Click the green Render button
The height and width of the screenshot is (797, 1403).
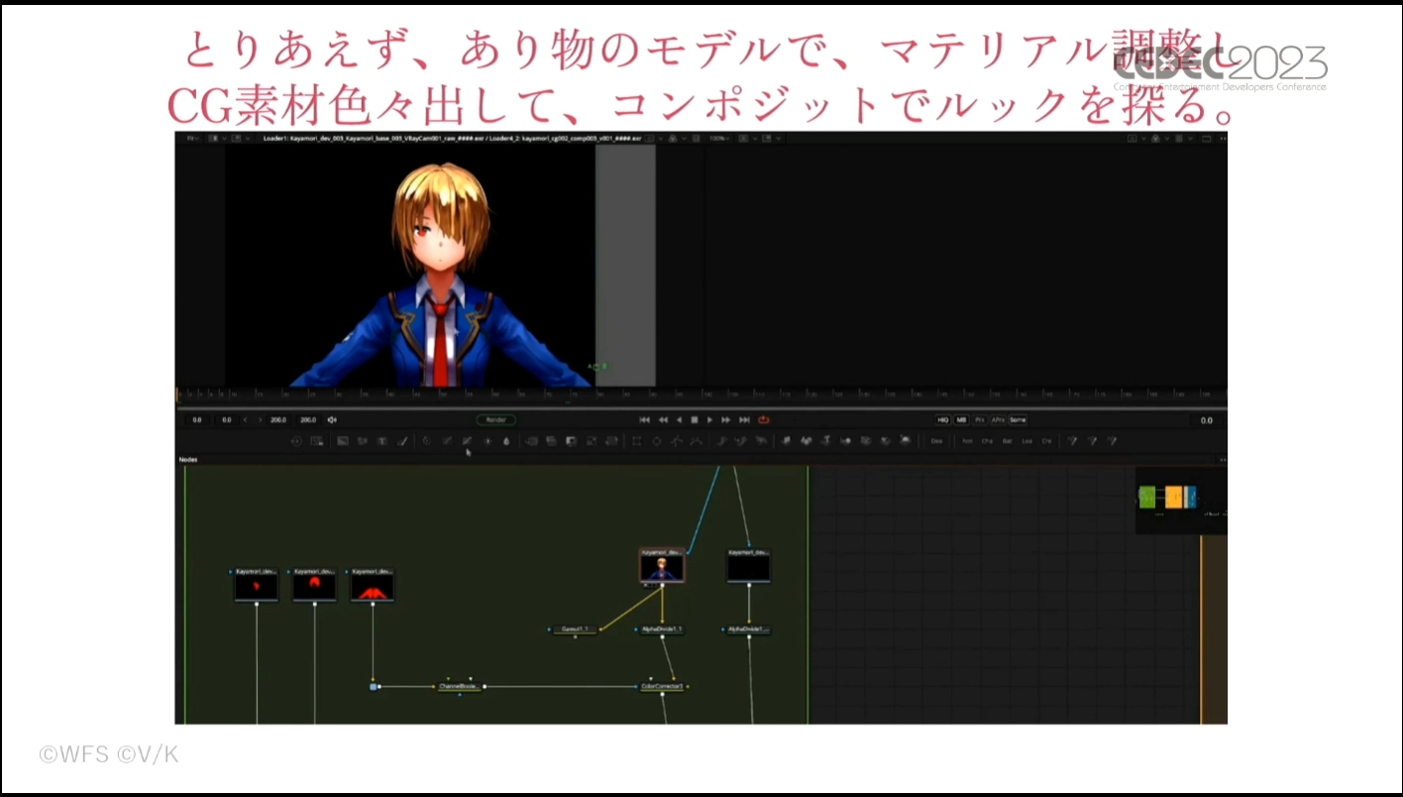(x=495, y=420)
